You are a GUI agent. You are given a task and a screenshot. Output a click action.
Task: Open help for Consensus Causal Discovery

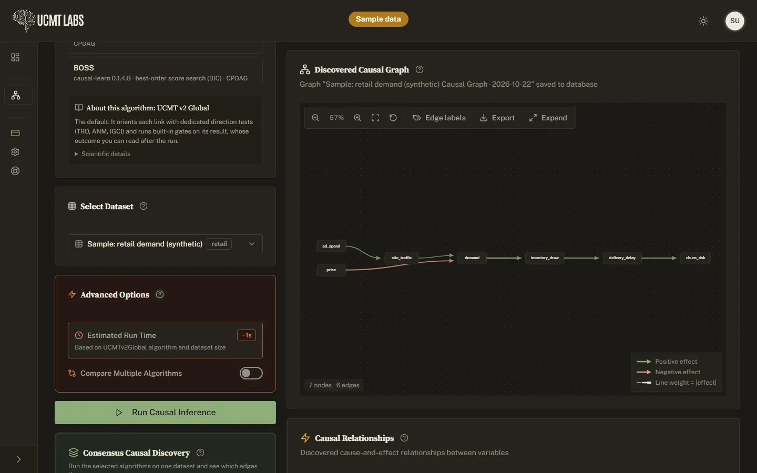point(200,453)
